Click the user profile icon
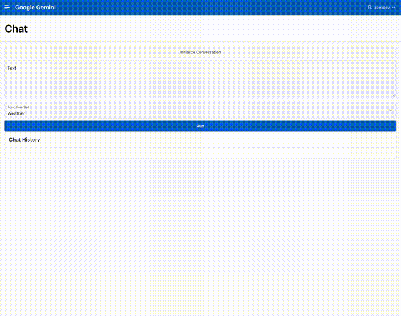The height and width of the screenshot is (316, 401). point(369,8)
